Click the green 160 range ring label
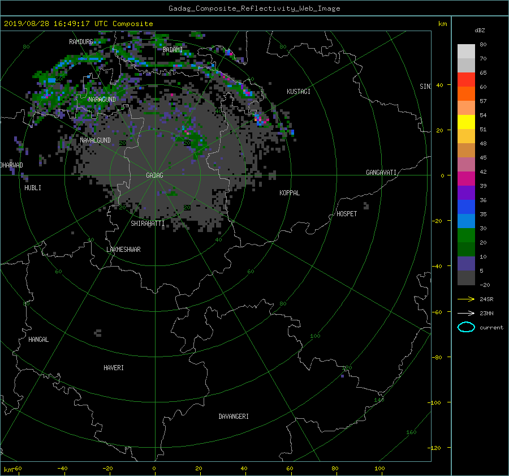509x476 pixels. click(x=411, y=432)
